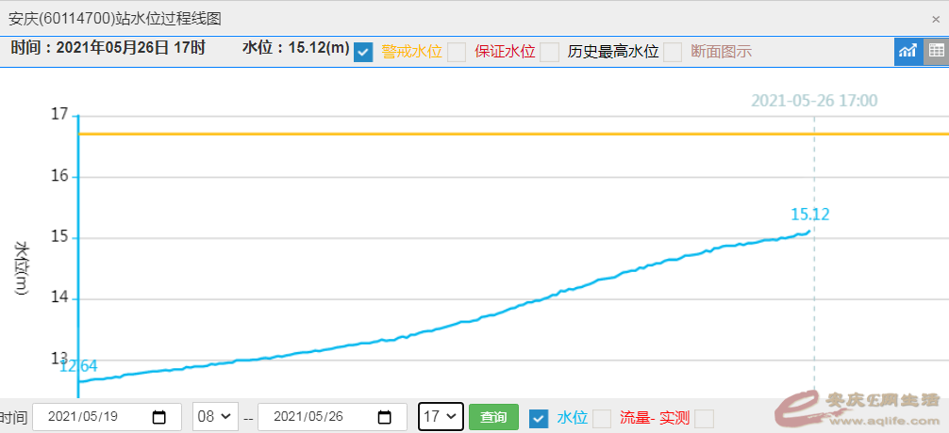The height and width of the screenshot is (433, 949).
Task: Click the 15.12 endpoint on the water level line
Action: (809, 231)
